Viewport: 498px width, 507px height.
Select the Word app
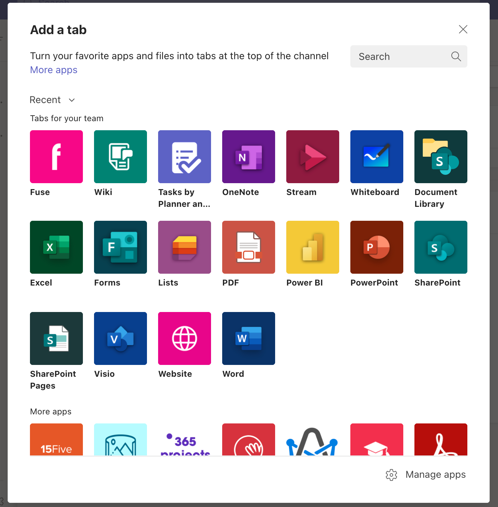[x=248, y=338]
